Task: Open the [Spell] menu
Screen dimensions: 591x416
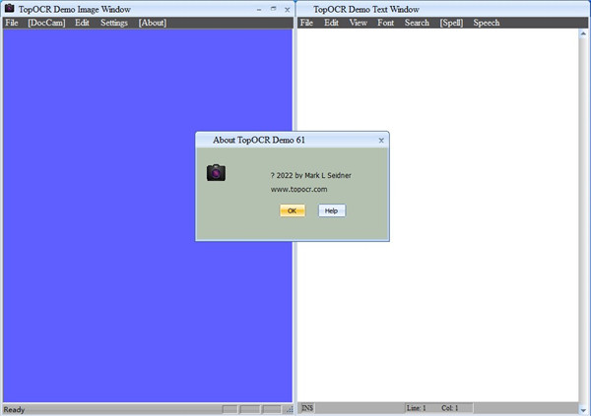Action: (451, 23)
